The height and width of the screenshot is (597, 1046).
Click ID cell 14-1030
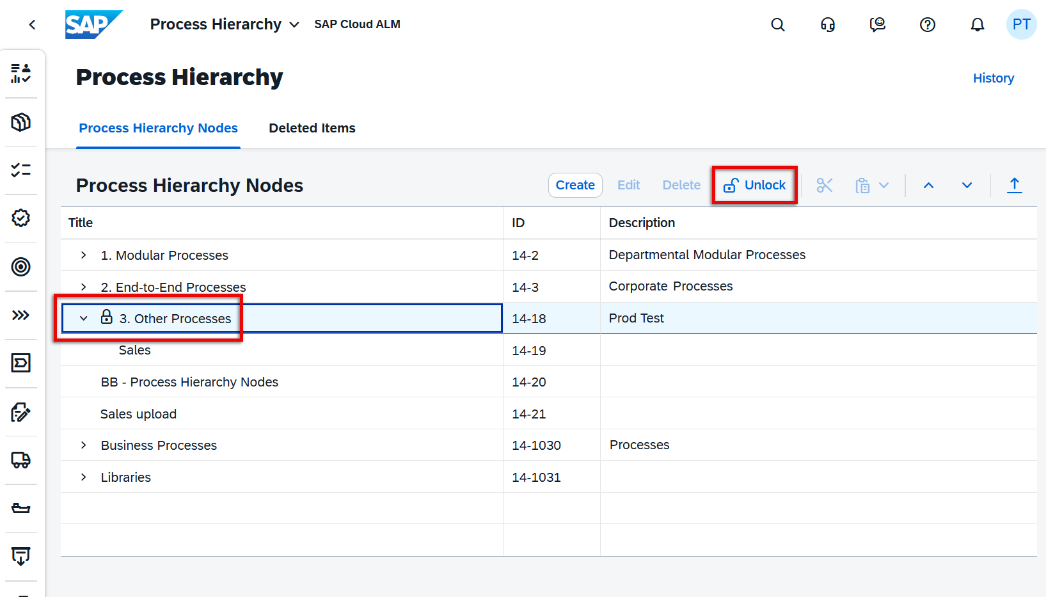point(552,445)
